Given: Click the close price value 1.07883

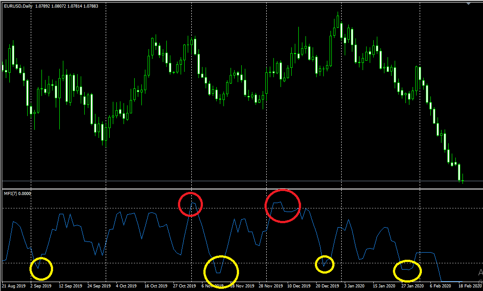Looking at the screenshot, I should tap(91, 6).
